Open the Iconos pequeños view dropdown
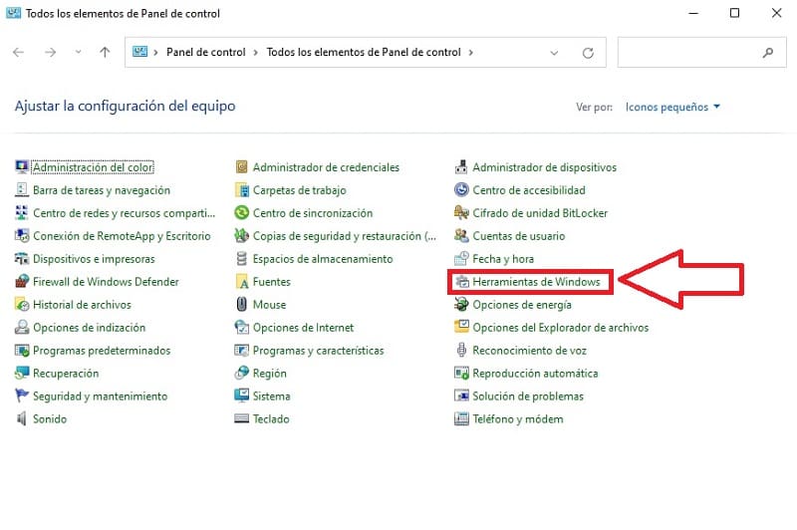797x530 pixels. 672,107
